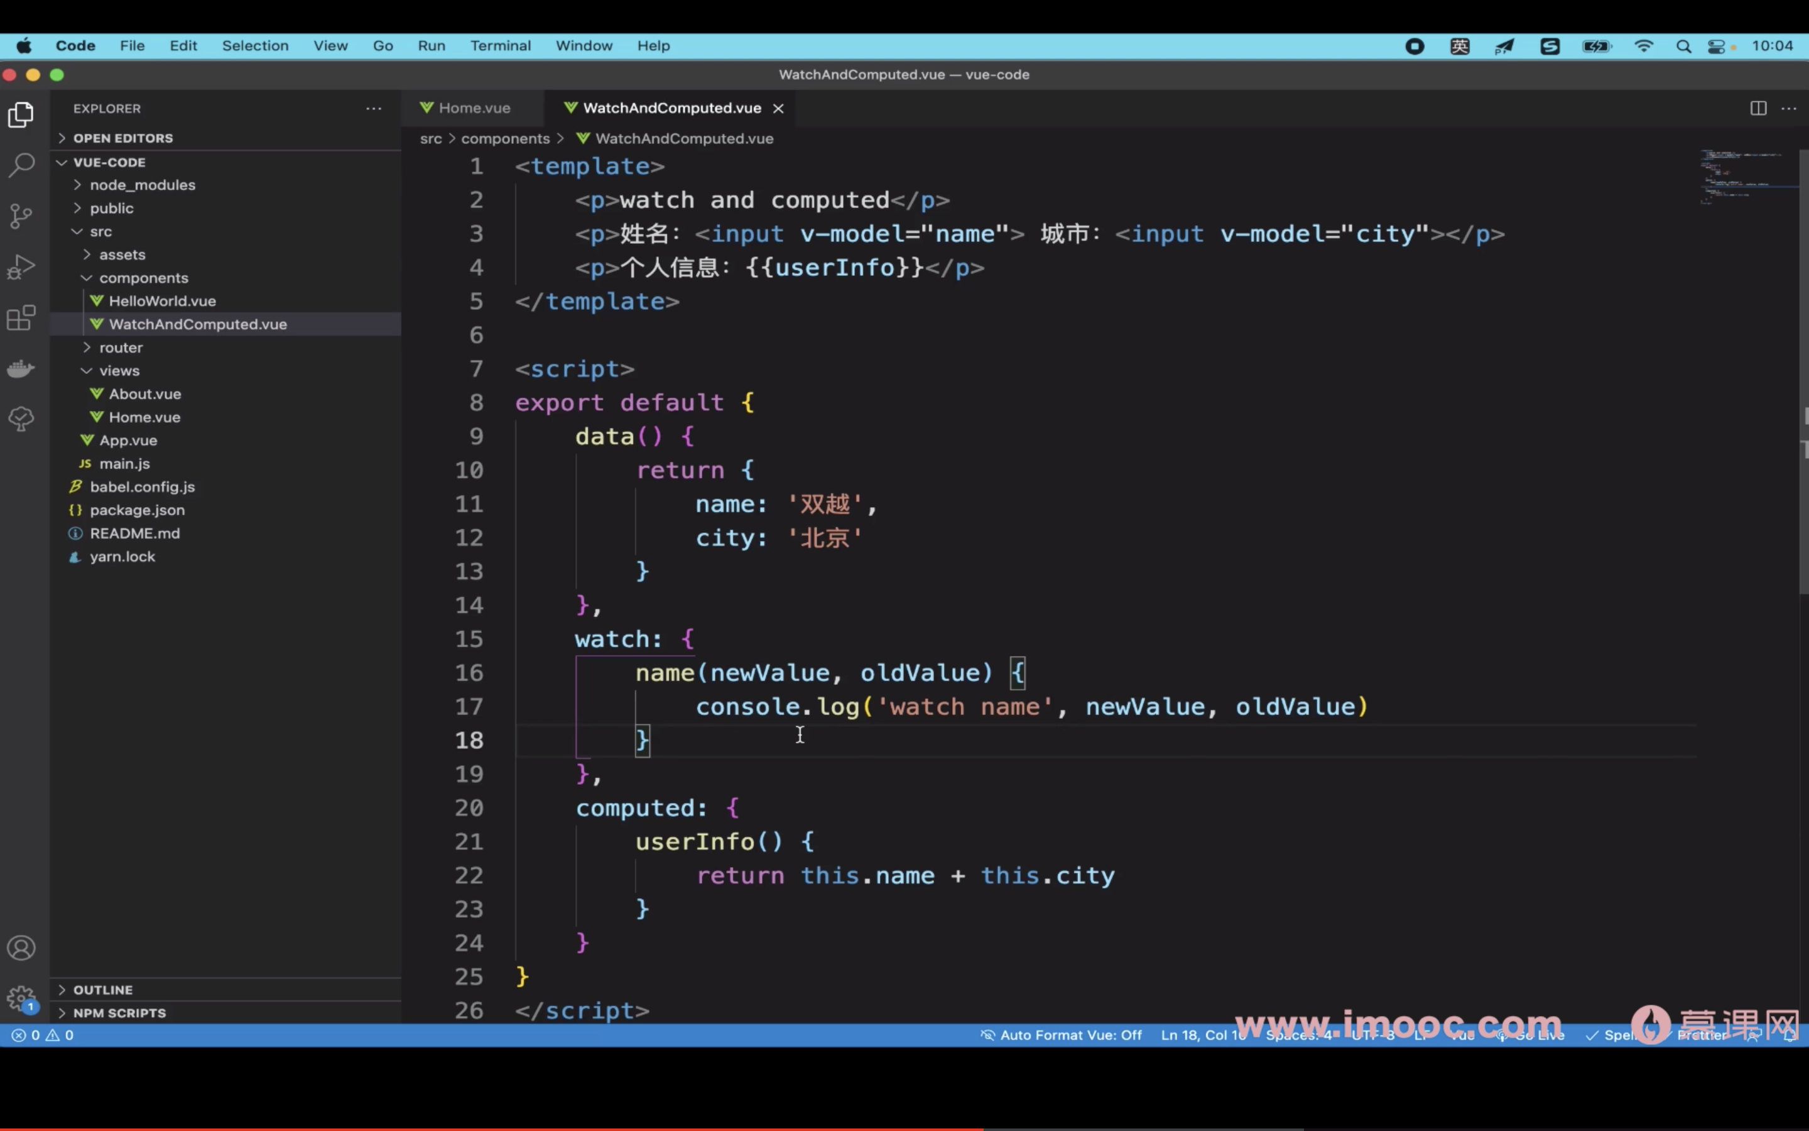Open the Run and Debug view
Screen dimensions: 1809x1131
click(21, 267)
